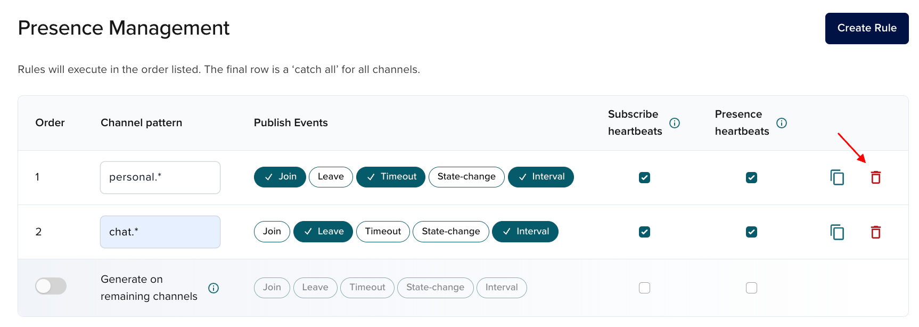Edit the personal.* channel pattern field
The height and width of the screenshot is (327, 919).
(x=160, y=177)
